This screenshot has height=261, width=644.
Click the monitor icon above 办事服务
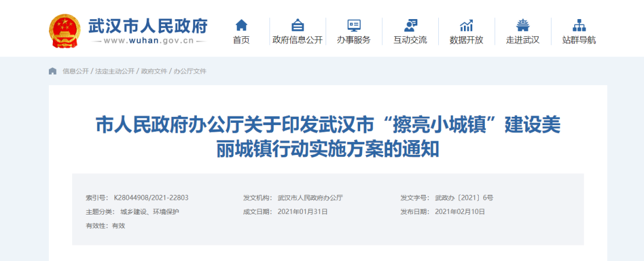click(x=354, y=25)
